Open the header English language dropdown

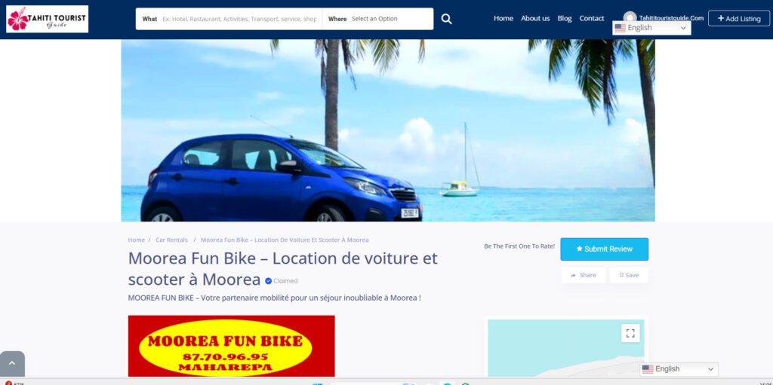pos(651,28)
